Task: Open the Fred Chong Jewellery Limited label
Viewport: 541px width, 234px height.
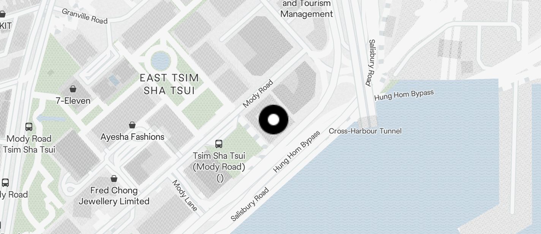Action: [x=114, y=196]
